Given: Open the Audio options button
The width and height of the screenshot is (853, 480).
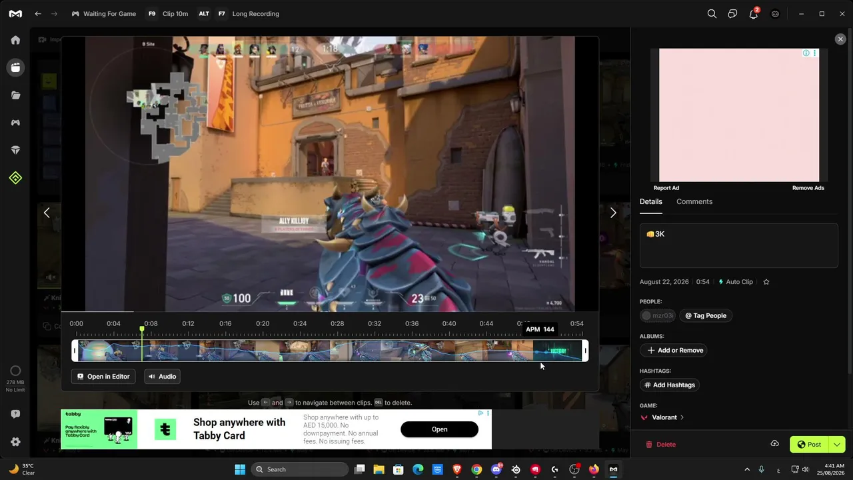Looking at the screenshot, I should (x=163, y=377).
